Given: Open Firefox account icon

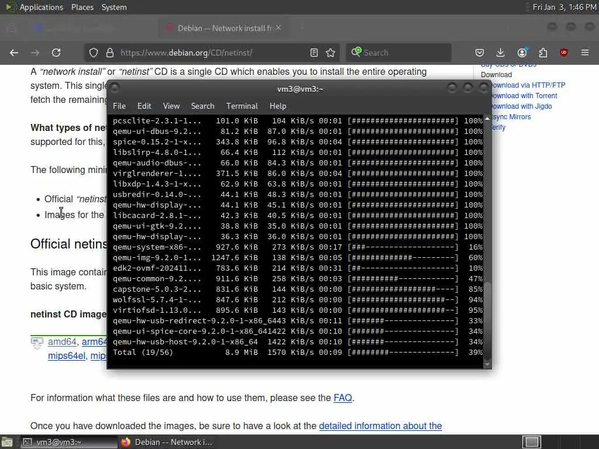Looking at the screenshot, I should (x=522, y=53).
